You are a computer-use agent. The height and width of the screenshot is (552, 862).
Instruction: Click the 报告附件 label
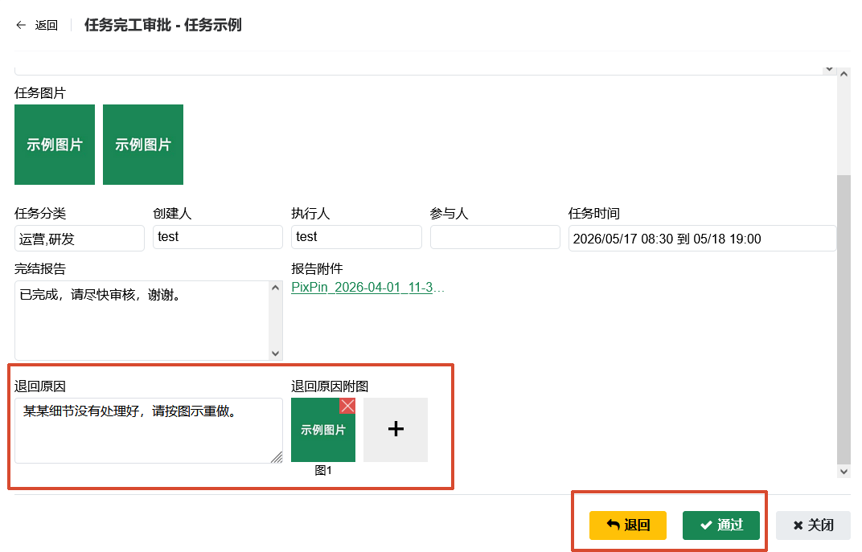pos(317,268)
